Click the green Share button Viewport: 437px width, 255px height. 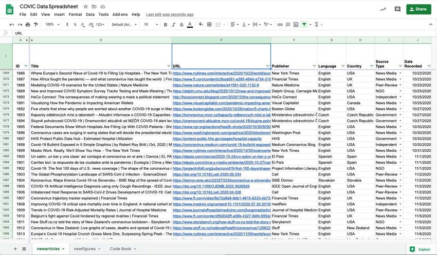coord(418,9)
